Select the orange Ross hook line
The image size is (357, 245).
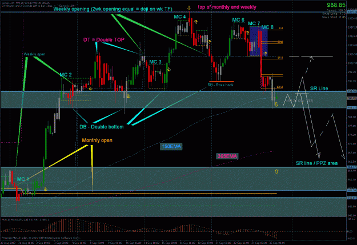[x=222, y=81]
